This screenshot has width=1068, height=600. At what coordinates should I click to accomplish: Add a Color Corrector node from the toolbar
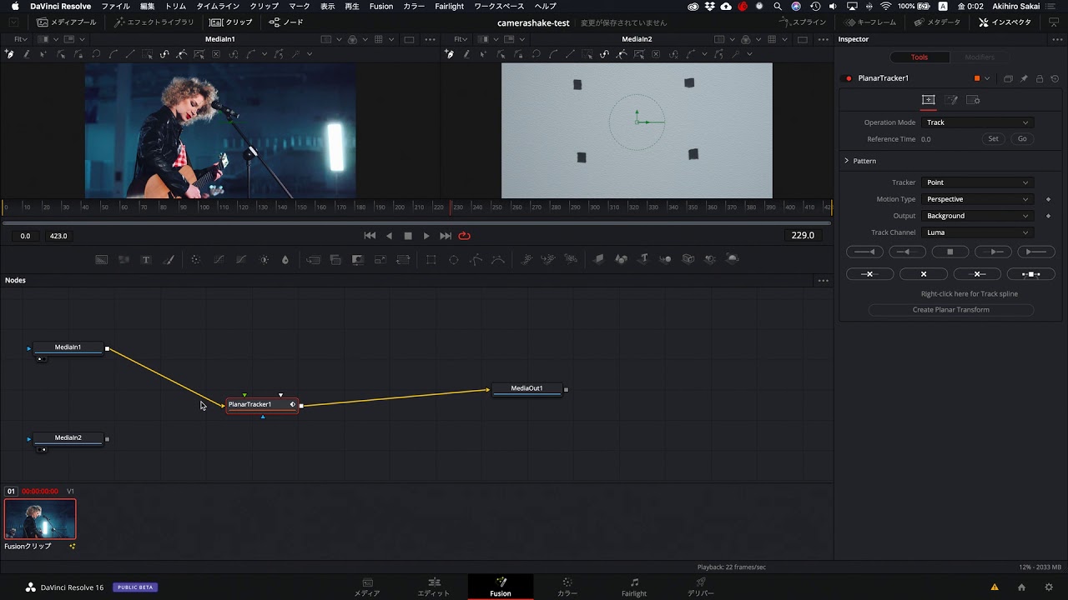[196, 259]
